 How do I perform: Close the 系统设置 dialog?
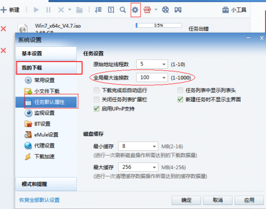262,38
